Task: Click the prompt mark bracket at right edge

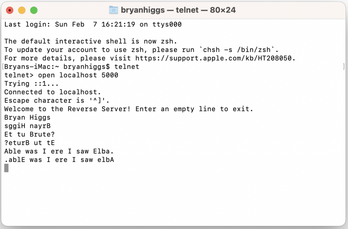Action: pyautogui.click(x=344, y=67)
